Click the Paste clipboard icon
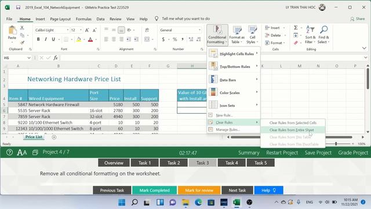The image size is (371, 209). pyautogui.click(x=12, y=31)
